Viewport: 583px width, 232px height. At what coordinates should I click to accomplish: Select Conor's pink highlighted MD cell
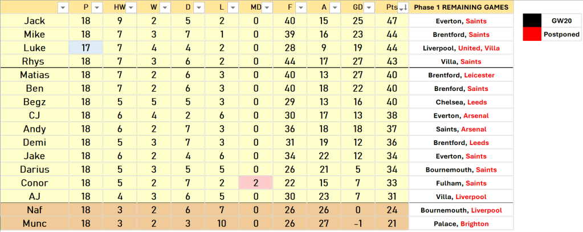click(256, 183)
